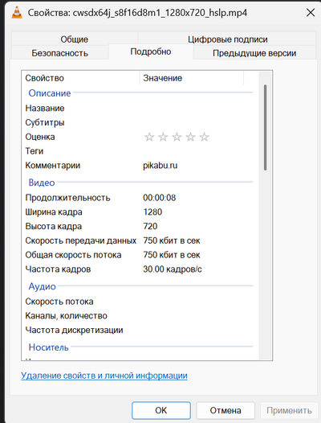Open Удаление свойств и личной информации link
321x423 pixels.
(x=104, y=376)
